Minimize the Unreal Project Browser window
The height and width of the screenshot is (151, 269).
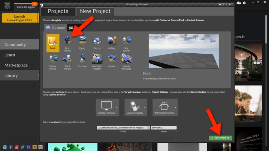220,4
